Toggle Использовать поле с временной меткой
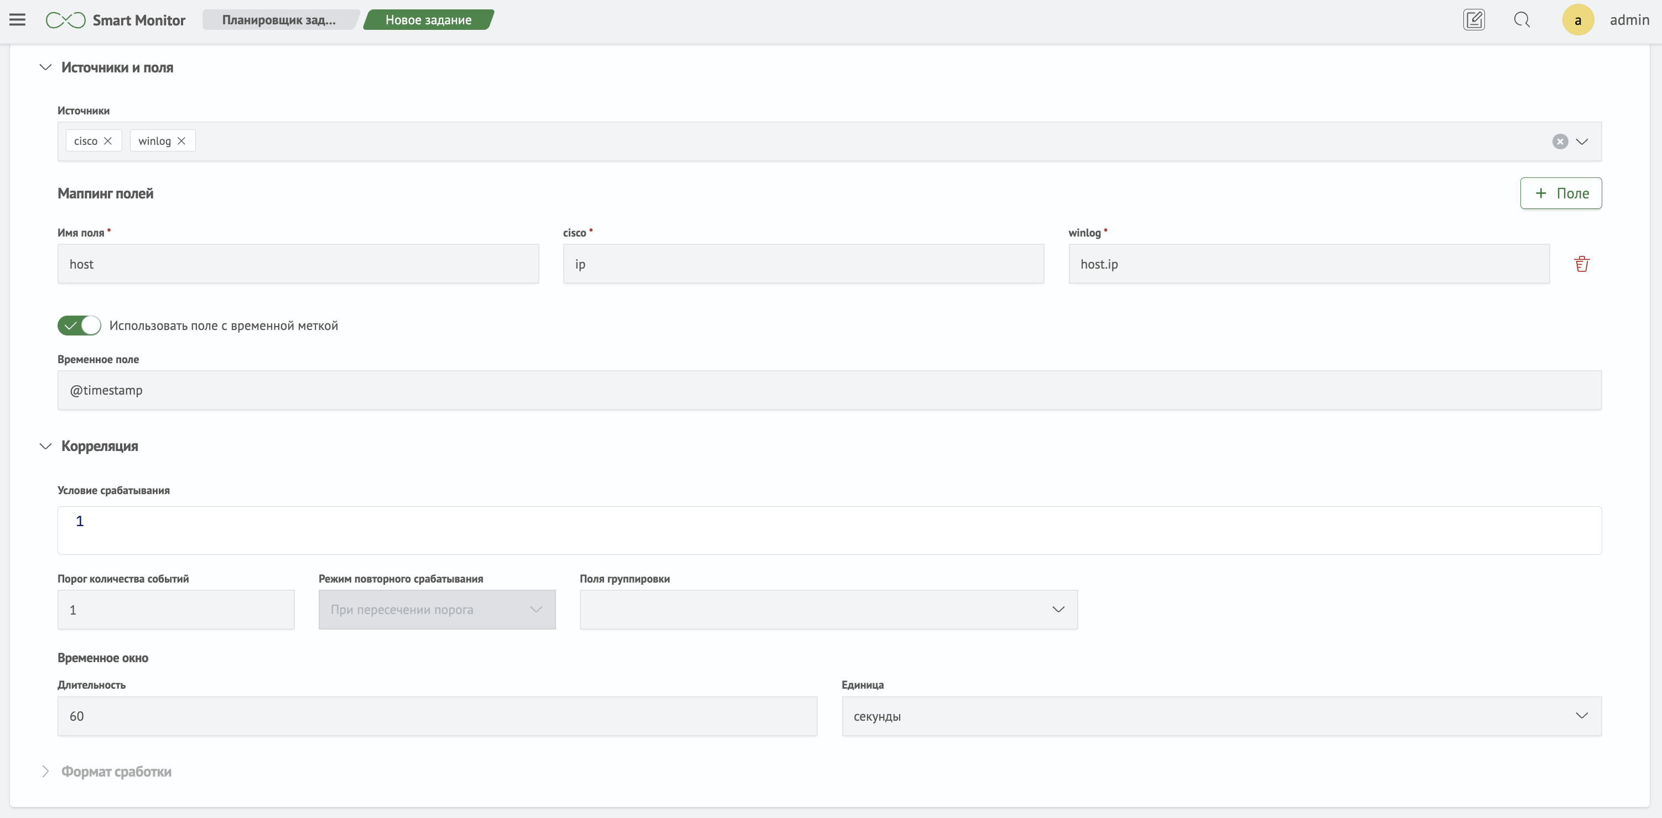 coord(79,326)
